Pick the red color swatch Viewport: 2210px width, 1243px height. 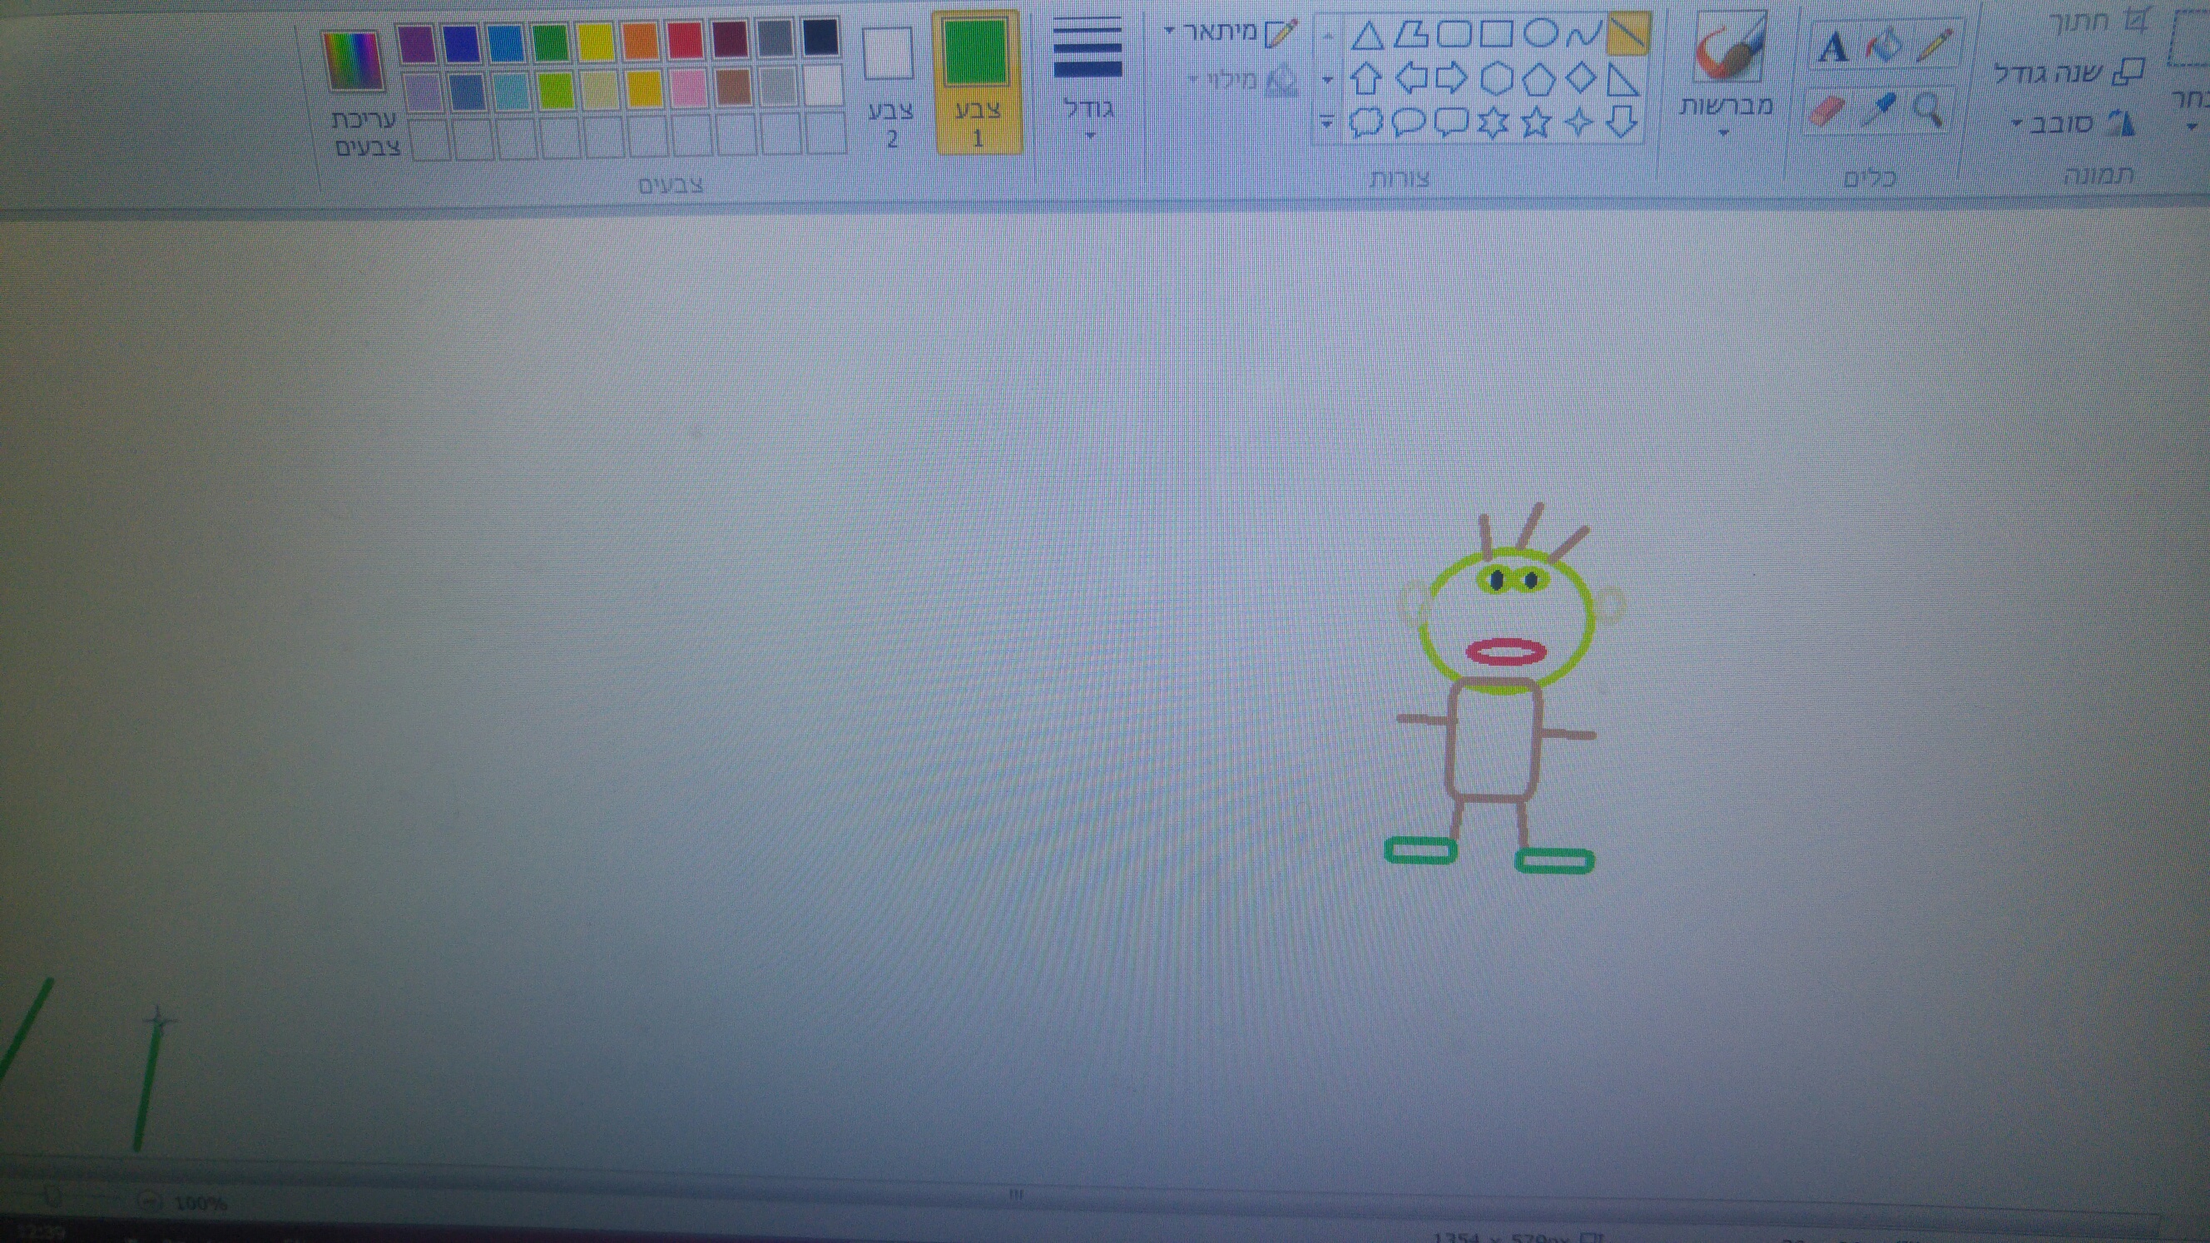point(685,41)
